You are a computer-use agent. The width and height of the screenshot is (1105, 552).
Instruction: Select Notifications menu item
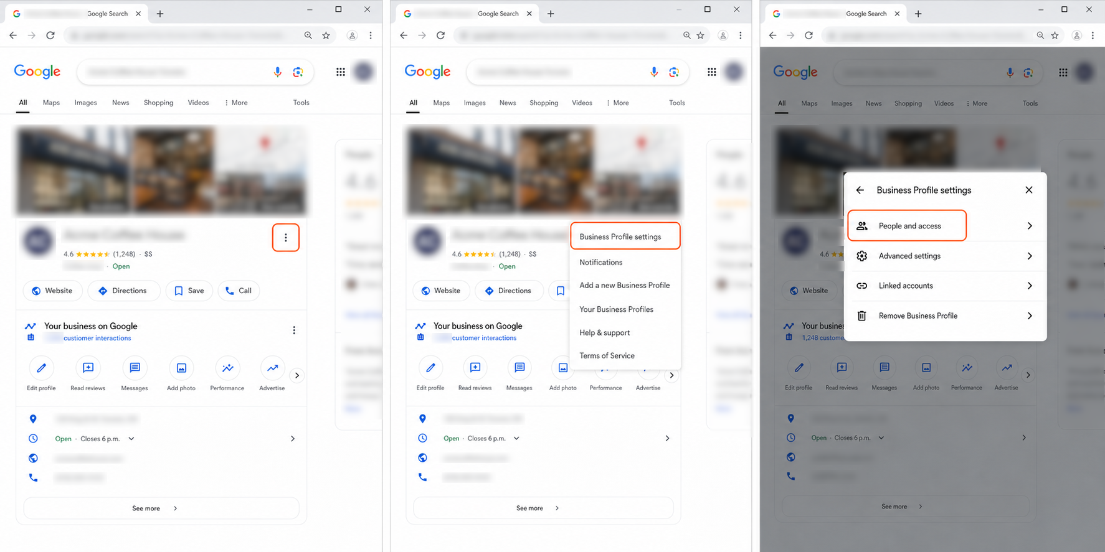click(625, 263)
